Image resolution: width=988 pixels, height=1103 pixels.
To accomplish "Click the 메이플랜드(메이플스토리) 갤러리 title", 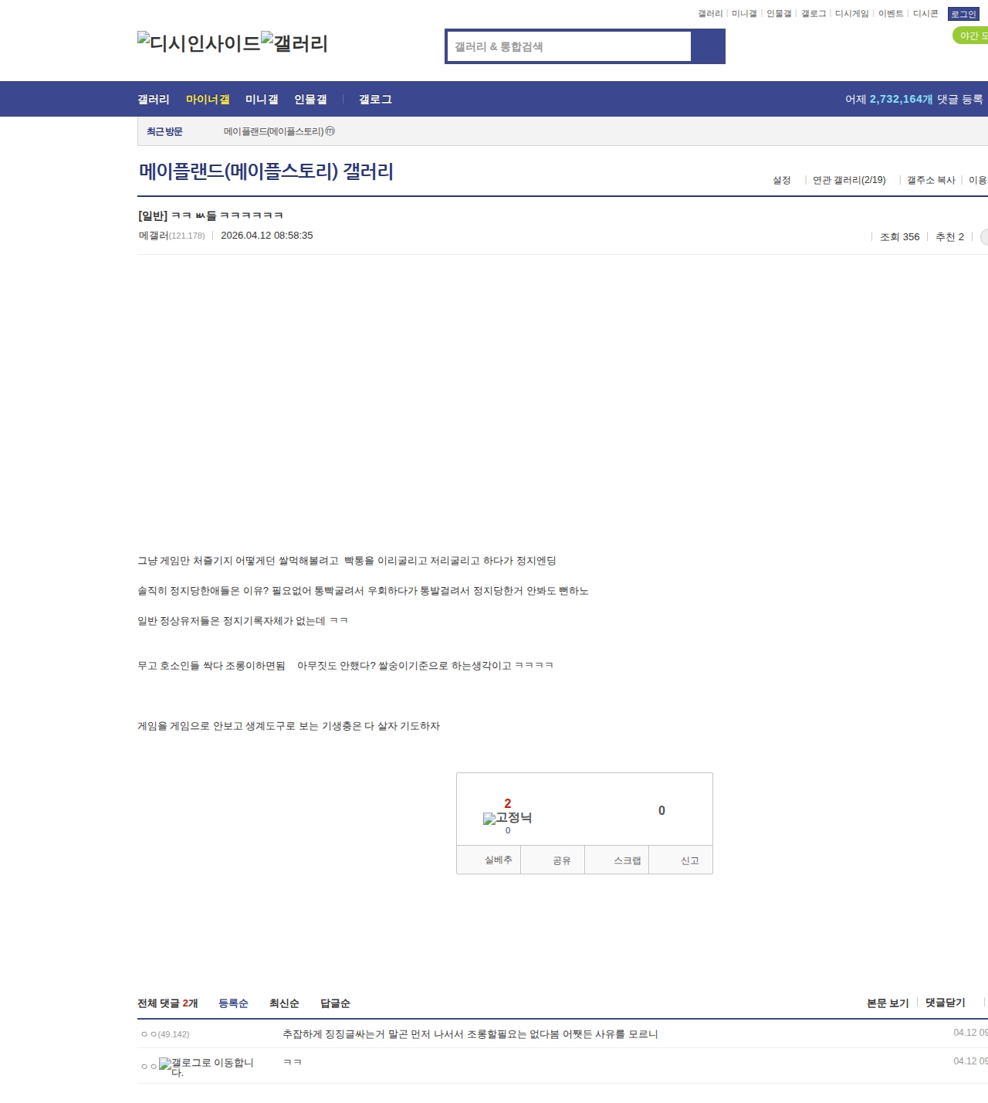I will point(266,171).
